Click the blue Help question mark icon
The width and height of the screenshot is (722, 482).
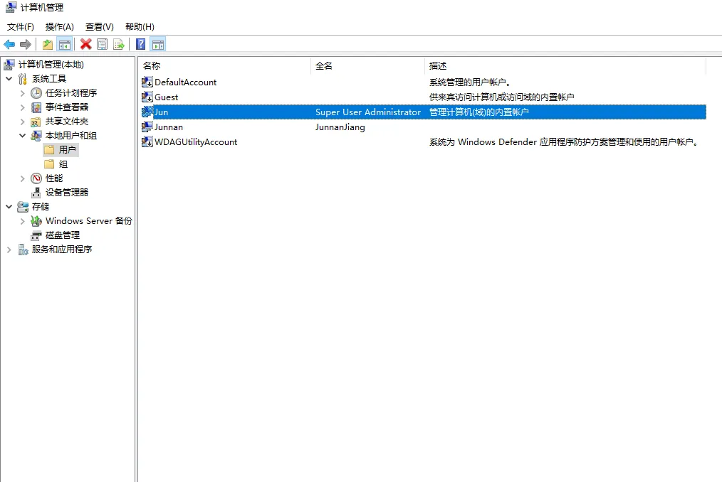(x=141, y=45)
